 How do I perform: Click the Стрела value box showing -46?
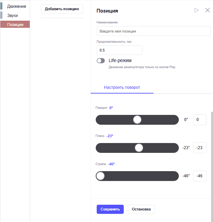coord(200,176)
